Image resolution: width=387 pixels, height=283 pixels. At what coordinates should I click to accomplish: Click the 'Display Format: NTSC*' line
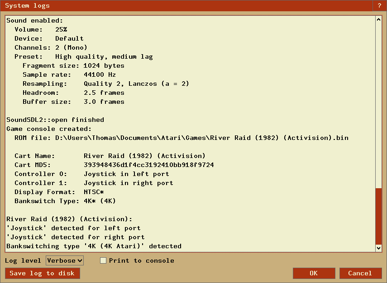(x=59, y=192)
